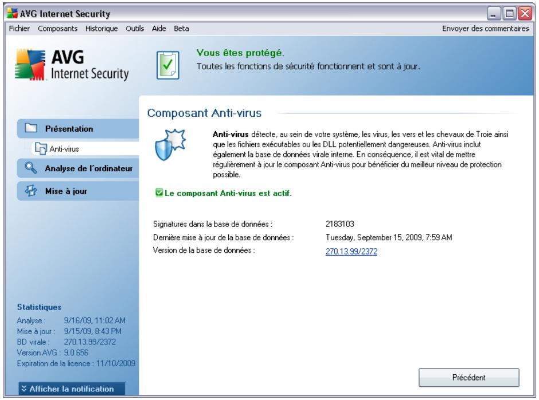This screenshot has width=539, height=400.
Task: Click the AVG Internet Security logo
Action: (72, 65)
